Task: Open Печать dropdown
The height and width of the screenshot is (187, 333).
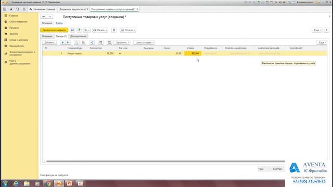Action: 100,30
